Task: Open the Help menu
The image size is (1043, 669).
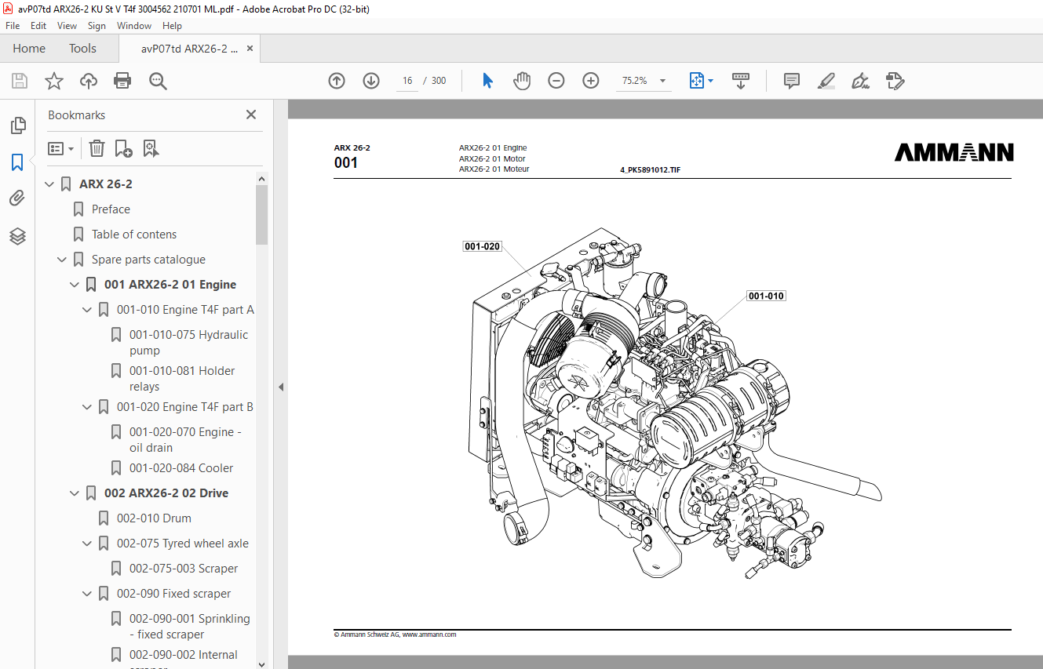Action: pyautogui.click(x=172, y=26)
